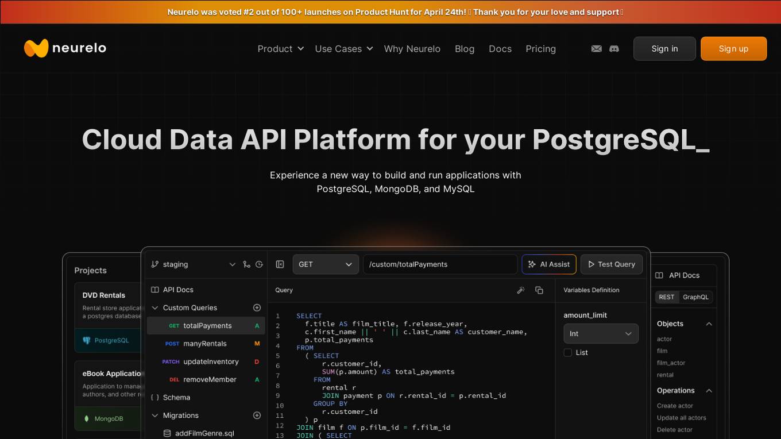Open the Discord icon in header
Viewport: 781px width, 439px height.
point(614,49)
